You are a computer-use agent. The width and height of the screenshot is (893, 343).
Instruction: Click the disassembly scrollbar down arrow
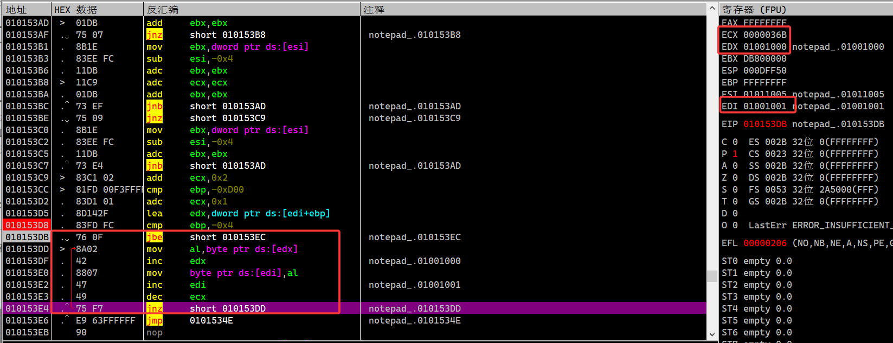712,335
